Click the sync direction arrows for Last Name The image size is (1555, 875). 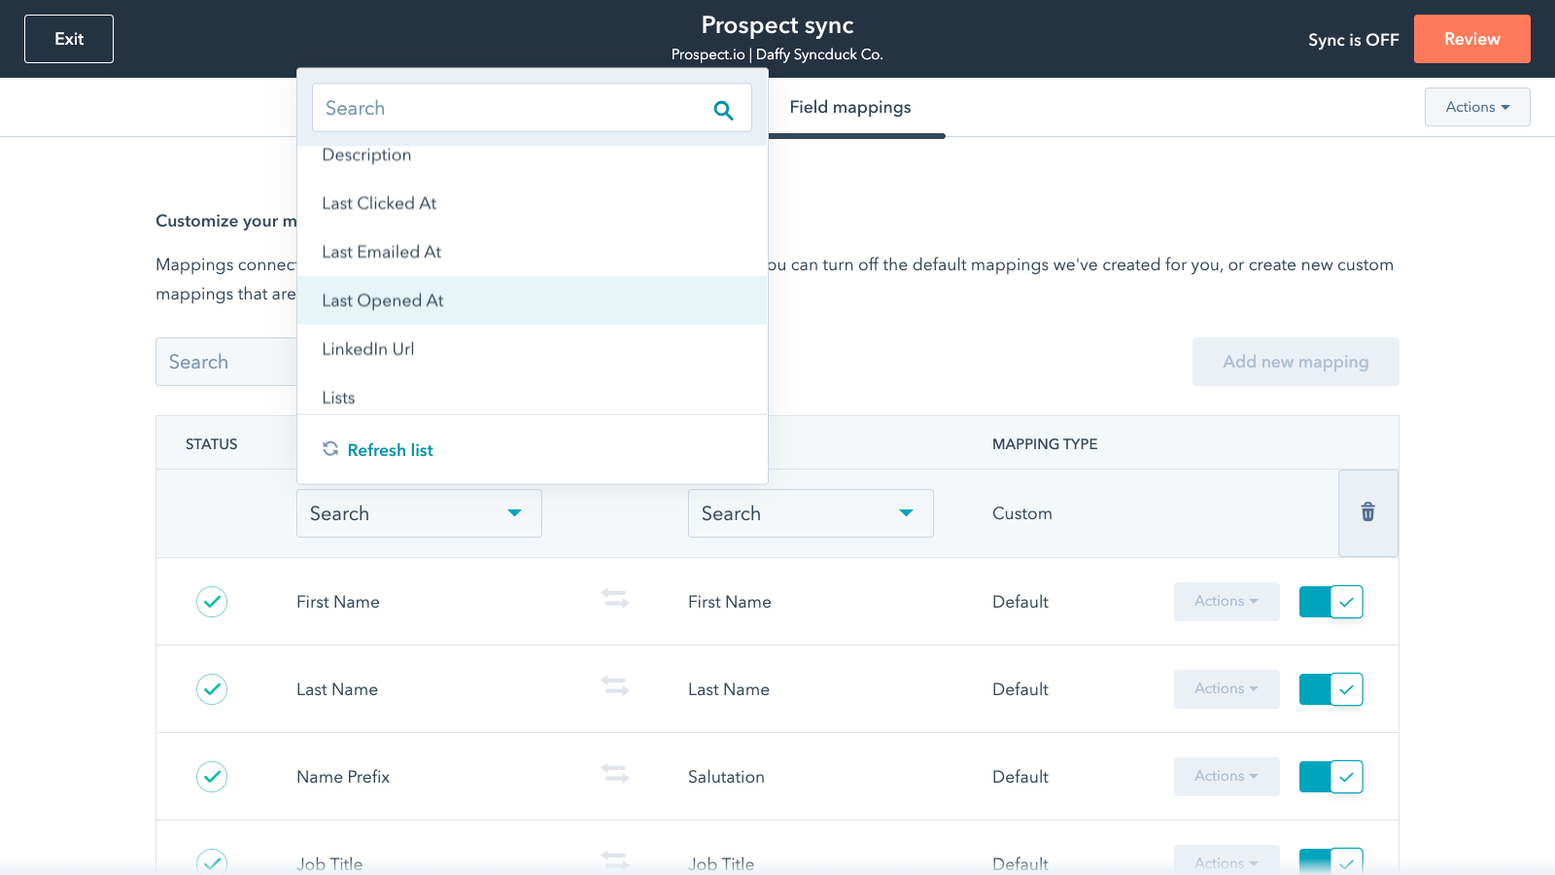pyautogui.click(x=614, y=686)
